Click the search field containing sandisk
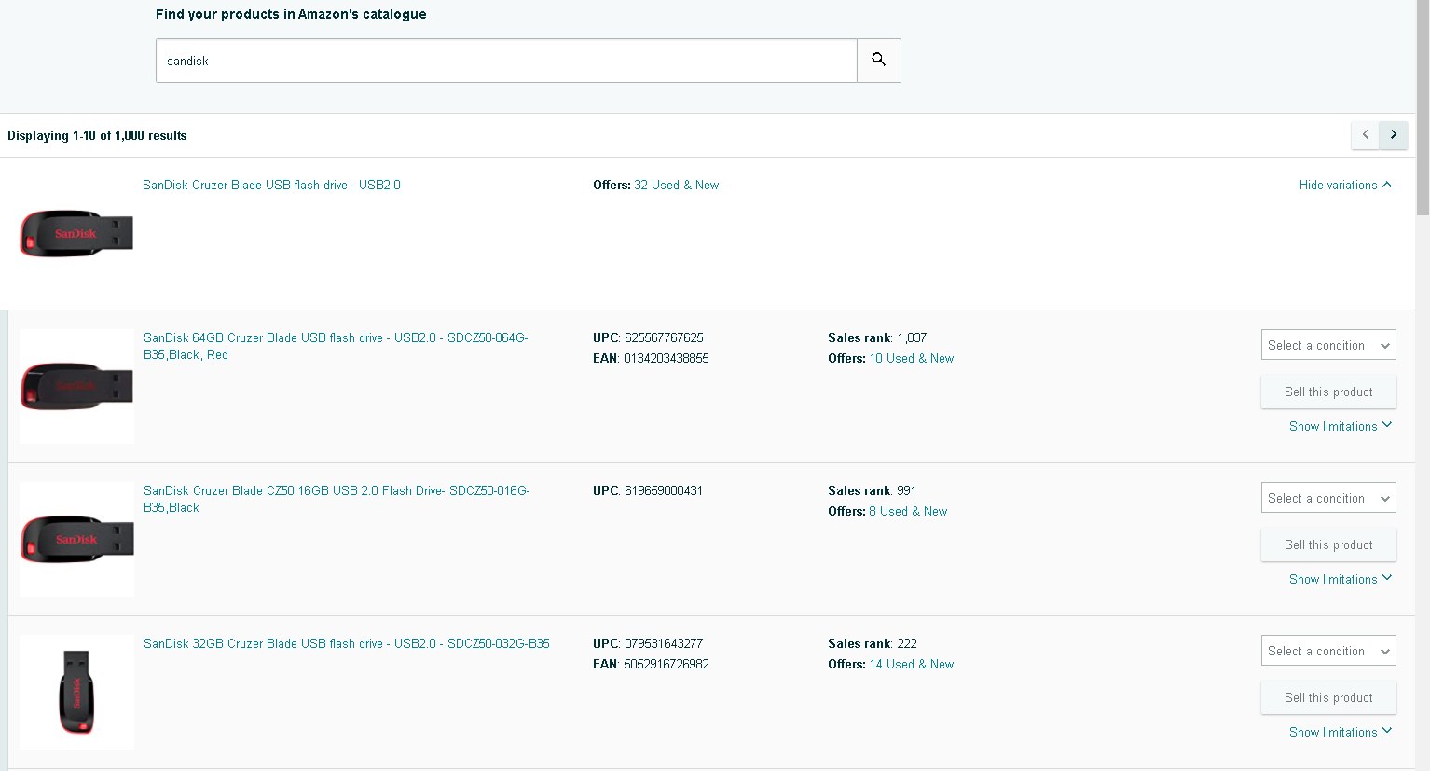 click(506, 61)
